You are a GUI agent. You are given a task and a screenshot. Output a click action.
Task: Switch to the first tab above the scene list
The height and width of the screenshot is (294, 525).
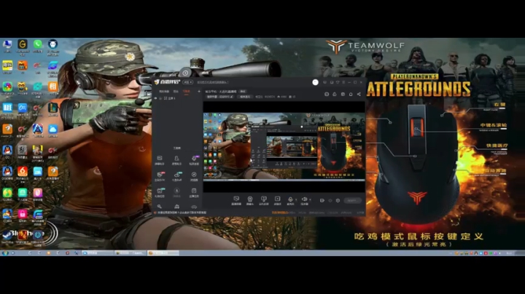click(x=164, y=91)
